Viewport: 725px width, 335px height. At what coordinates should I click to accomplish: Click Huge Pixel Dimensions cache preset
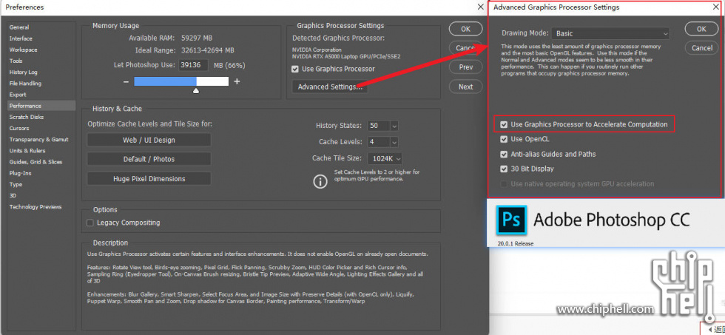[149, 179]
